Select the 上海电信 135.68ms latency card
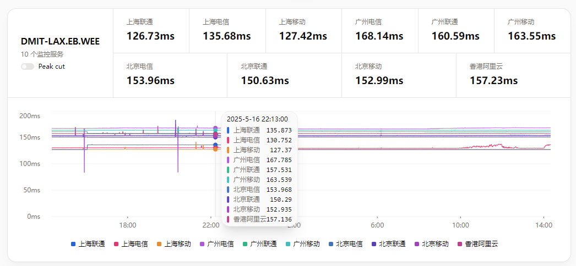The image size is (576, 266). pos(227,31)
